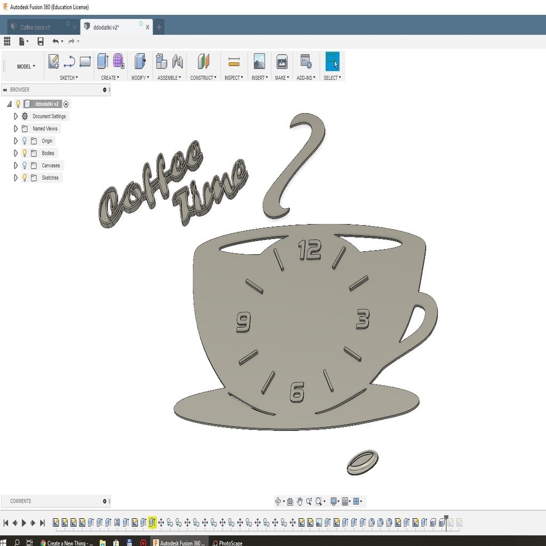Screen dimensions: 546x546
Task: Open PhotoScape from the taskbar
Action: [x=227, y=543]
